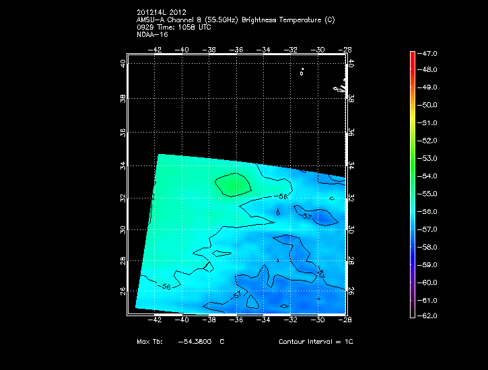
Task: Click the -52.0 color scale label
Action: pyautogui.click(x=429, y=141)
